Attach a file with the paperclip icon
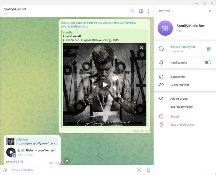Viewport: 216px width, 175px height. click(5, 170)
